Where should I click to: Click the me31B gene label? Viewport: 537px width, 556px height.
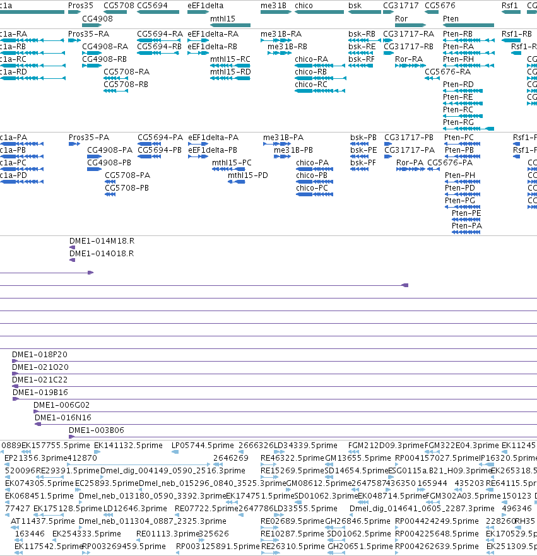[x=273, y=6]
